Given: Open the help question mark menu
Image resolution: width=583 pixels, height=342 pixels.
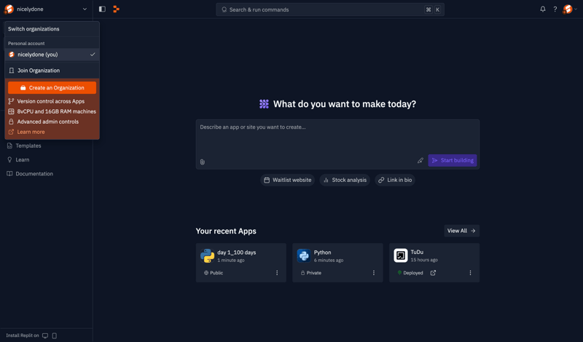Looking at the screenshot, I should [x=555, y=9].
